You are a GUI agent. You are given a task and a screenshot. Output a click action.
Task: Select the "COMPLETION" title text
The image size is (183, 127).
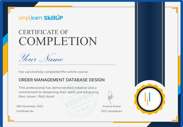(x=58, y=41)
